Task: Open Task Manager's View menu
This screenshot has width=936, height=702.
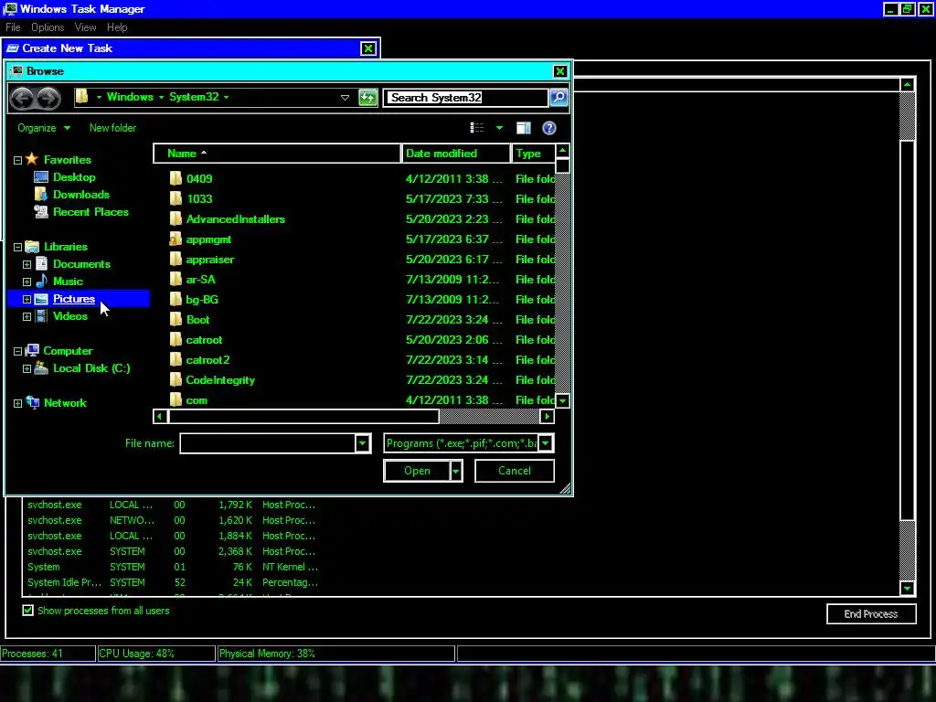Action: coord(85,27)
